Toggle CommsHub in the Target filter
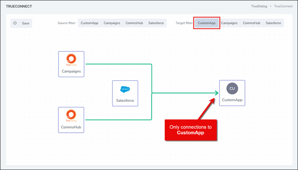 click(251, 23)
